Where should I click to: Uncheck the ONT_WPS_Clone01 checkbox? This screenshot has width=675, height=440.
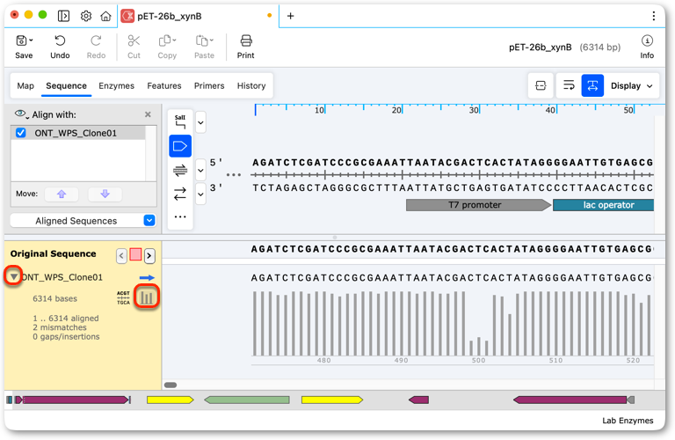pos(21,133)
